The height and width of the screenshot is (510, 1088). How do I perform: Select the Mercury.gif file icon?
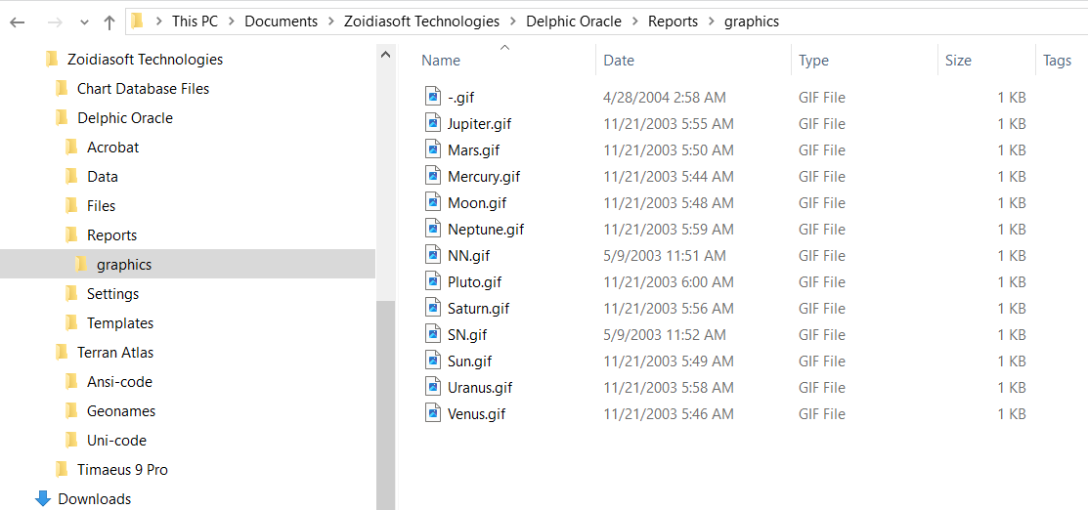coord(433,176)
